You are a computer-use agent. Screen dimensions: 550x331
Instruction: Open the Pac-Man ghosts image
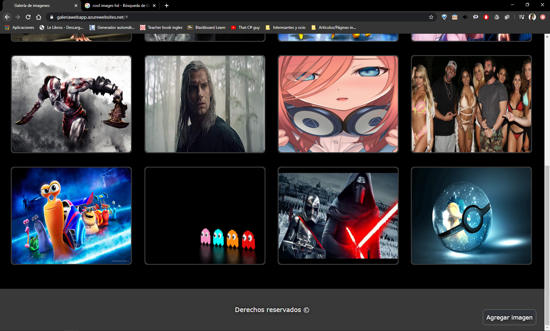click(205, 216)
